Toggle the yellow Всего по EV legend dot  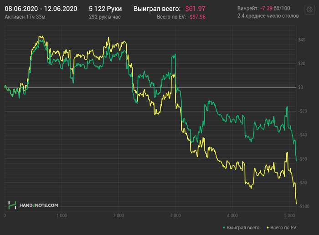(268, 227)
